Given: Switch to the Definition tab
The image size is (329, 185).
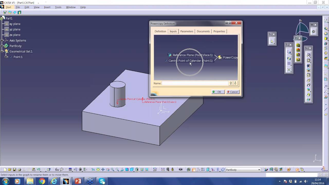Looking at the screenshot, I should [160, 31].
